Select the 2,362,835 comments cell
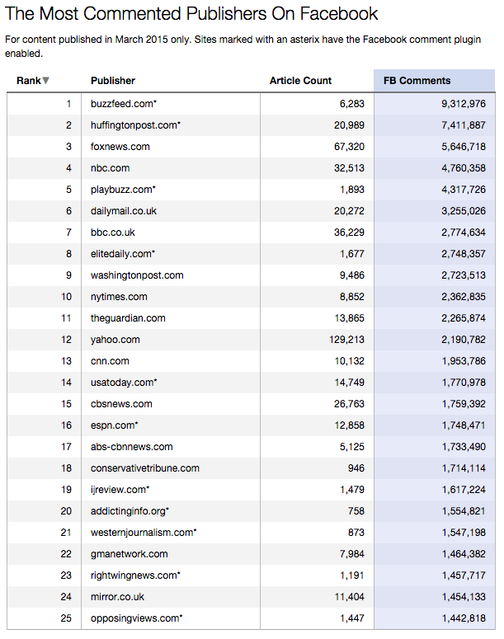504x639 pixels. pyautogui.click(x=464, y=297)
